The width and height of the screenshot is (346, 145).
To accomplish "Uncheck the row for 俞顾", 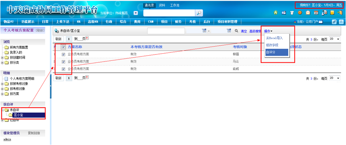I will (x=63, y=69).
